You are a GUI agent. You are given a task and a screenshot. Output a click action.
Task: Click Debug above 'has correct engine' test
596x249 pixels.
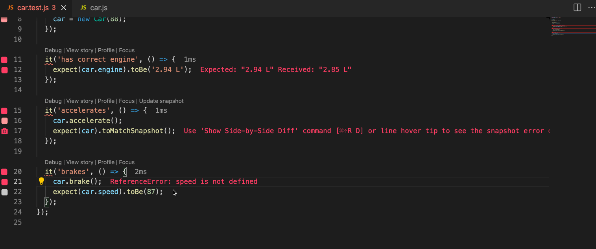[x=53, y=50]
